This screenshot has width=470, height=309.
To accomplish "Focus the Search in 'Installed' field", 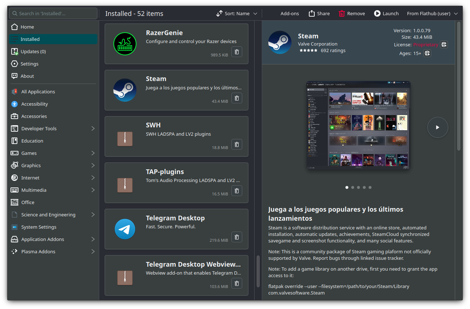I will pos(53,13).
